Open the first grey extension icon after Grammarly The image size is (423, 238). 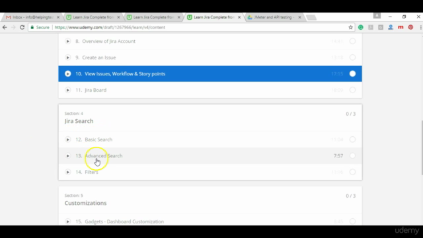[x=371, y=27]
